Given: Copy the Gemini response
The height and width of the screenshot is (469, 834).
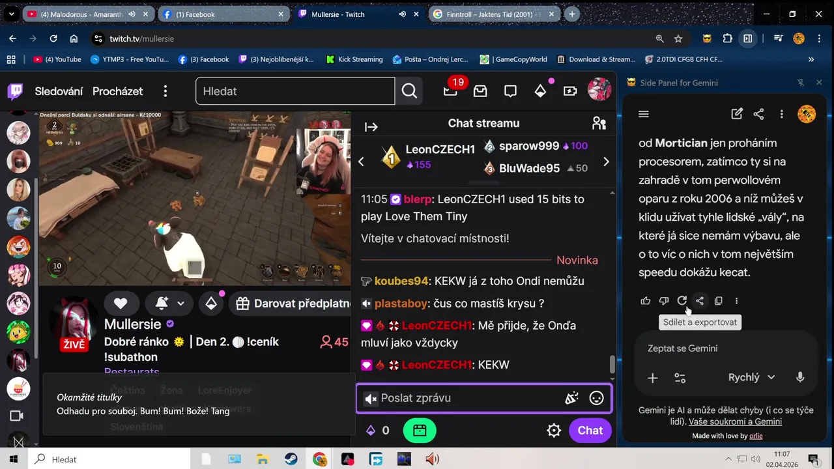Looking at the screenshot, I should (x=718, y=301).
